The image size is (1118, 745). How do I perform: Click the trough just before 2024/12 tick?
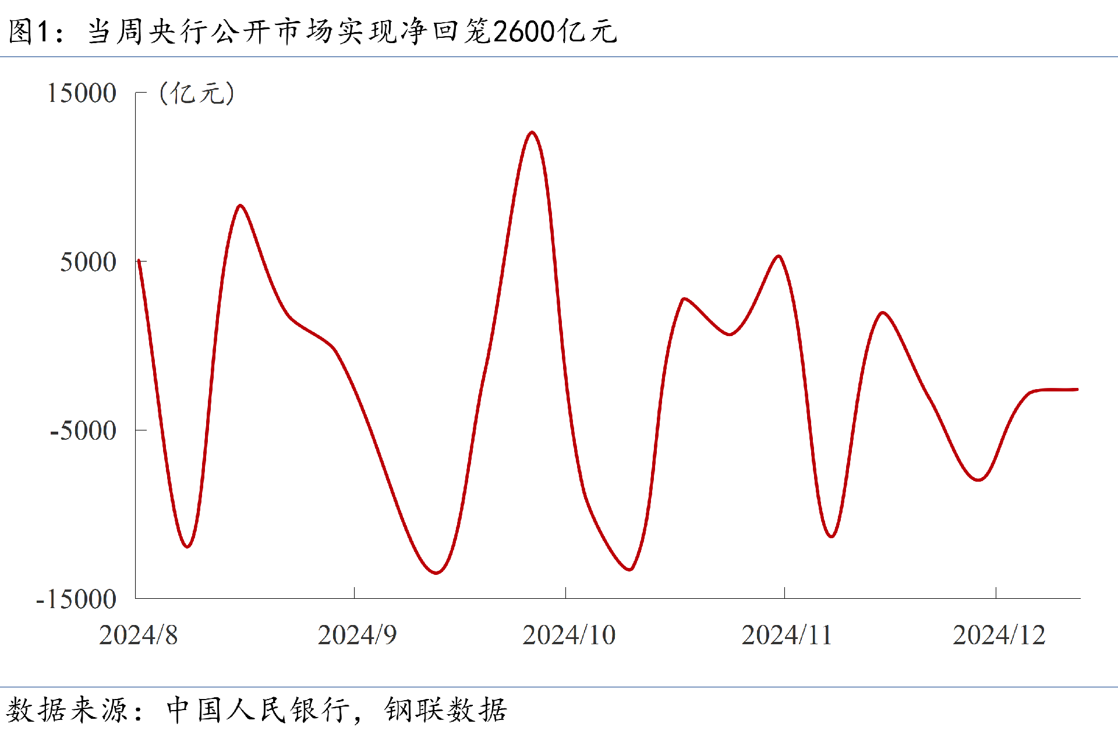978,480
